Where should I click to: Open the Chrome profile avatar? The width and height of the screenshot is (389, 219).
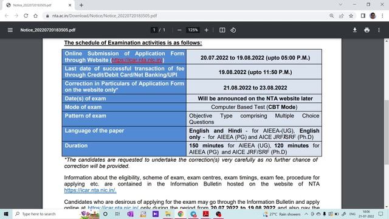click(373, 16)
